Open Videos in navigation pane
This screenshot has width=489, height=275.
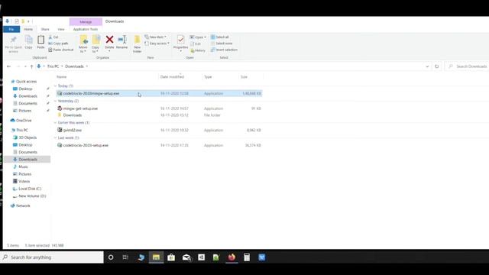point(24,182)
